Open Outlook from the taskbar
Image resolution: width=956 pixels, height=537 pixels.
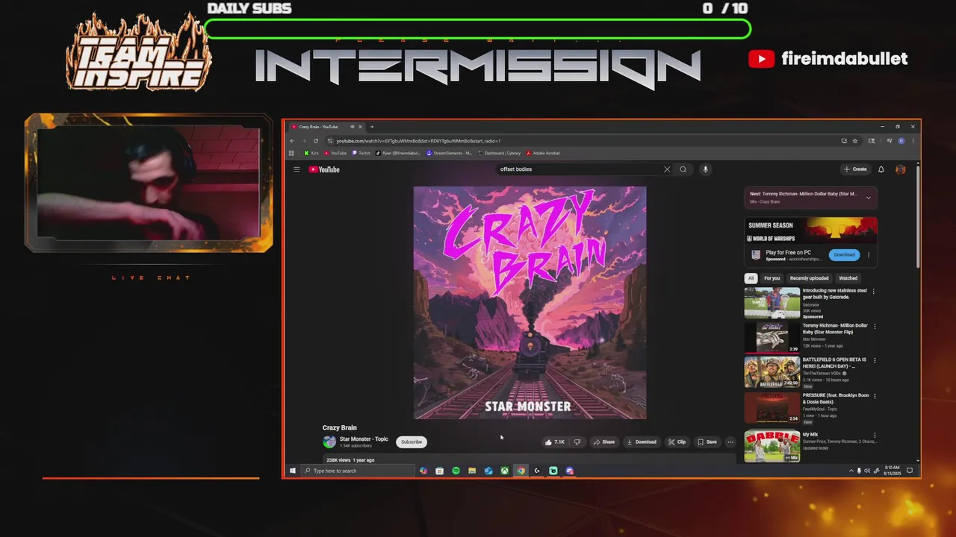pyautogui.click(x=488, y=471)
